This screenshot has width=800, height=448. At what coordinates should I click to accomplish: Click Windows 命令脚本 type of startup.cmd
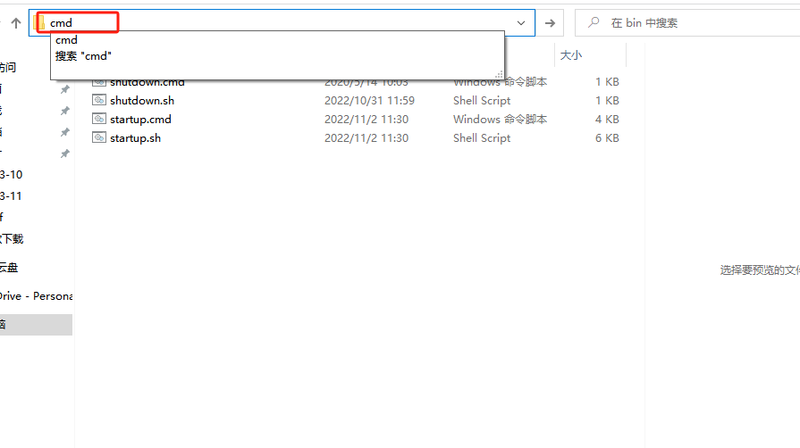pyautogui.click(x=500, y=120)
